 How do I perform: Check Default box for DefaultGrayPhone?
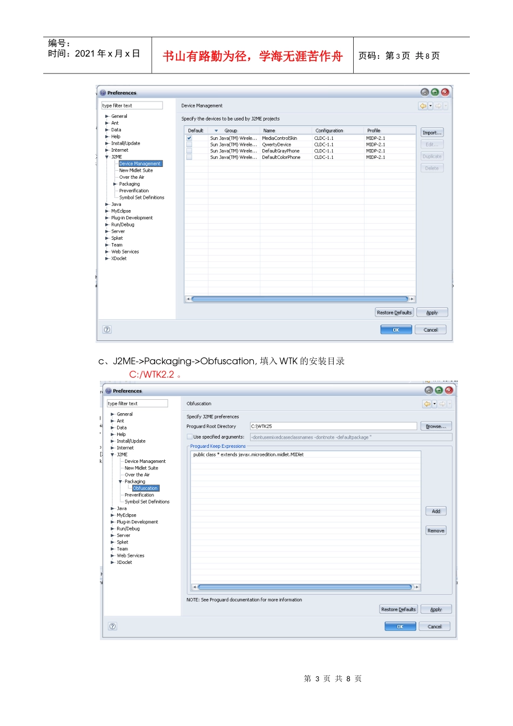(189, 151)
